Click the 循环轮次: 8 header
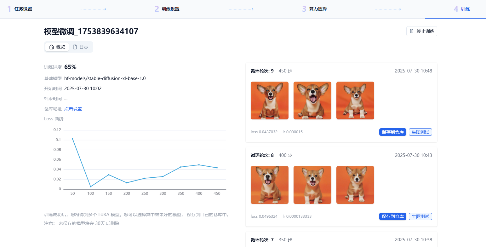Image resolution: width=486 pixels, height=247 pixels. pos(262,155)
